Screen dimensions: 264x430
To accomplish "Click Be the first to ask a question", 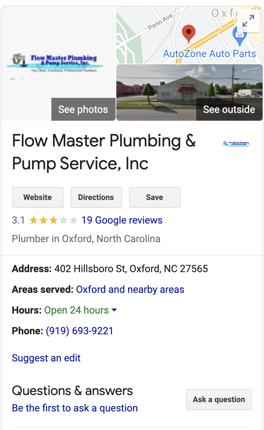I will [x=75, y=408].
